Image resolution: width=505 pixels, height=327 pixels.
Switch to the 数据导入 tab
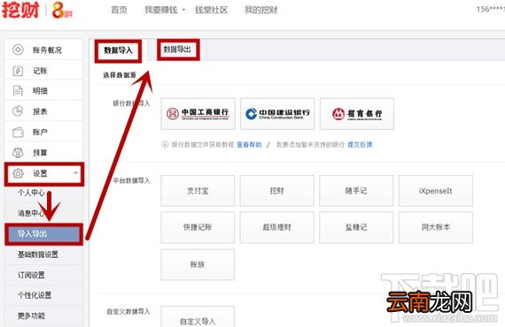click(x=118, y=50)
